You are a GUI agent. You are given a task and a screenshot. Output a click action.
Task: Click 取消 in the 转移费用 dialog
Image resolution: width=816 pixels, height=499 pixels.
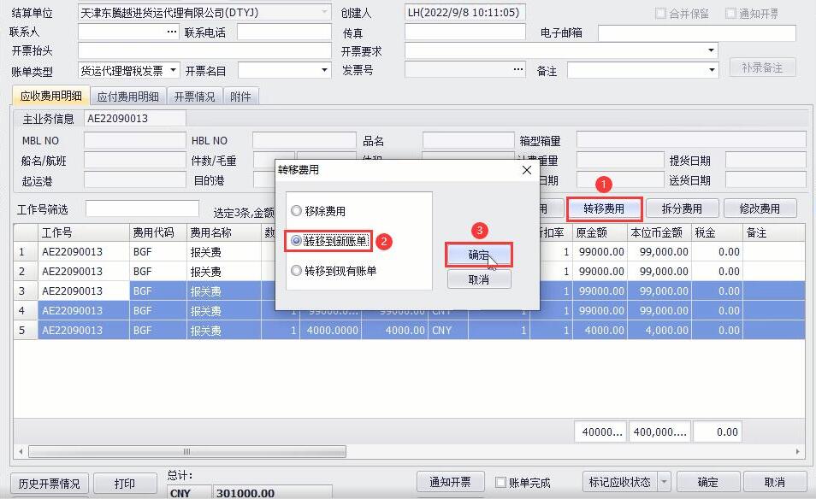478,279
